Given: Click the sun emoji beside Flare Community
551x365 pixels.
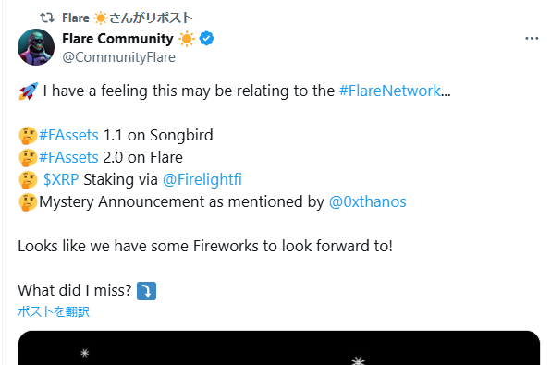Looking at the screenshot, I should click(x=186, y=39).
